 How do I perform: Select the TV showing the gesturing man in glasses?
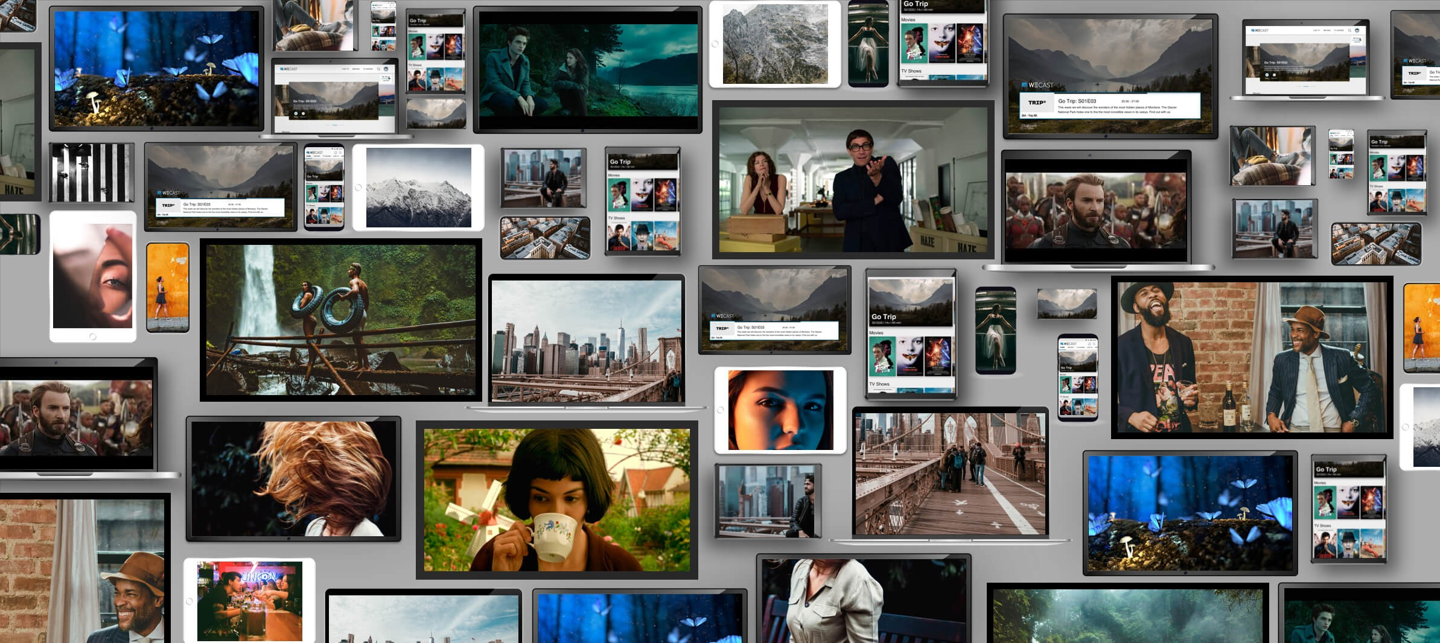853,179
